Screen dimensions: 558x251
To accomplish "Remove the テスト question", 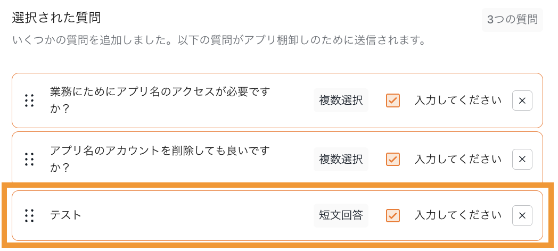I will [x=522, y=215].
